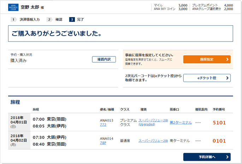The width and height of the screenshot is (242, 164).
Task: Click the 第2ターミナル boarding gate link
Action: click(x=181, y=122)
